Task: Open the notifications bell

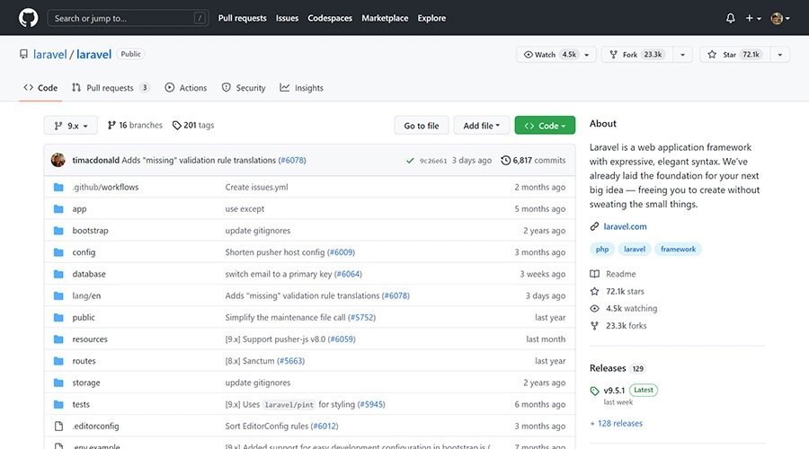Action: pyautogui.click(x=730, y=18)
